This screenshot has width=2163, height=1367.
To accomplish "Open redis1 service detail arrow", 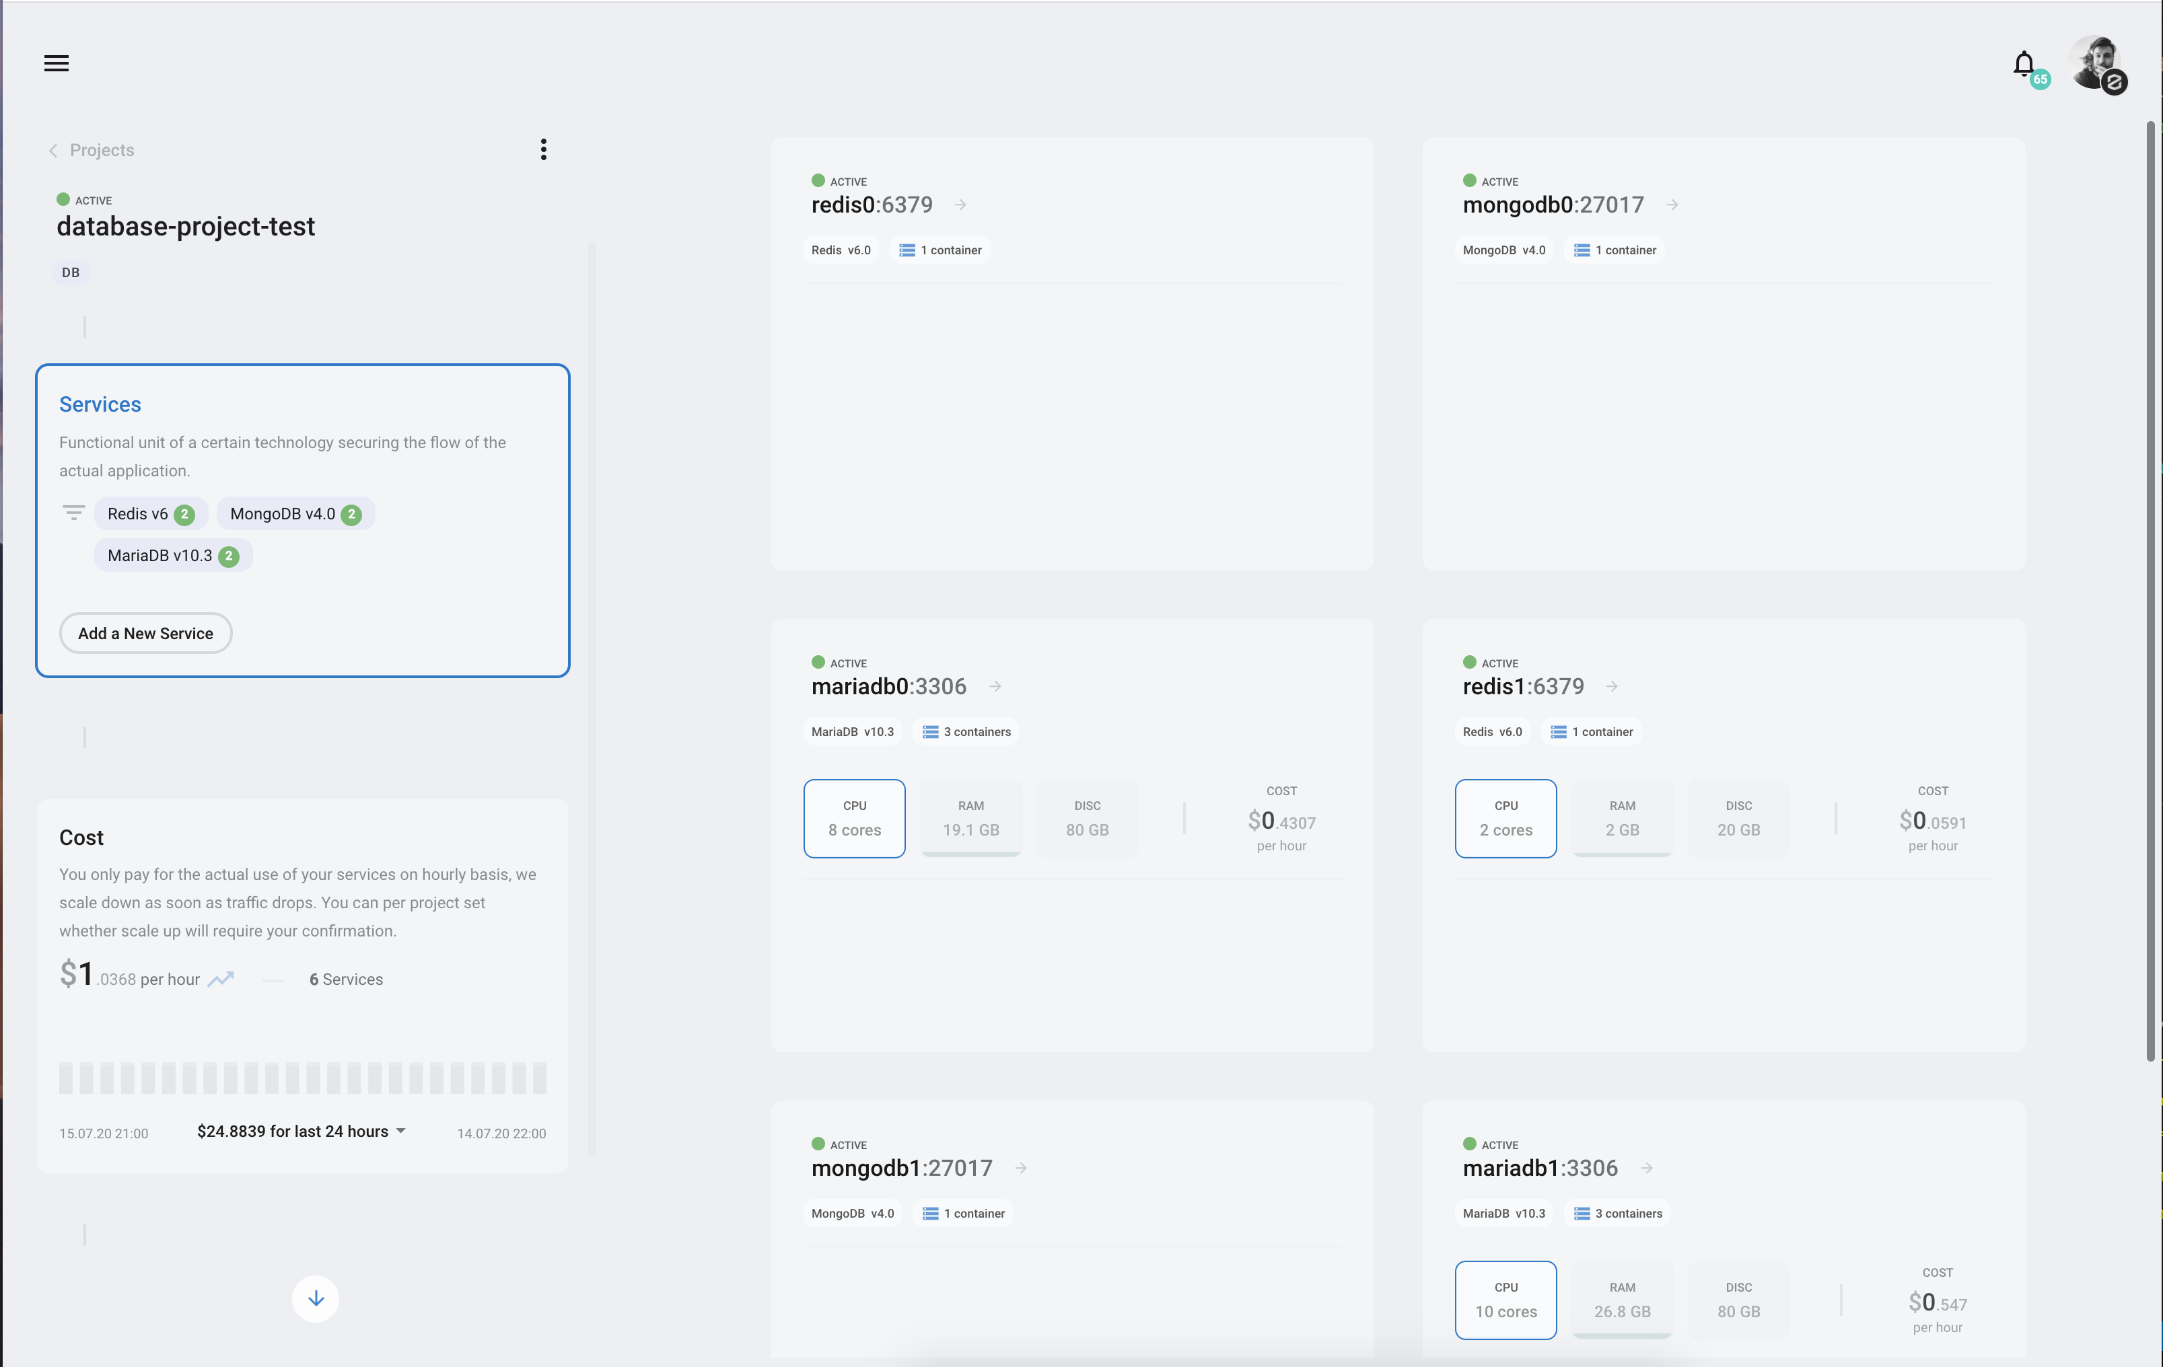I will click(x=1611, y=686).
